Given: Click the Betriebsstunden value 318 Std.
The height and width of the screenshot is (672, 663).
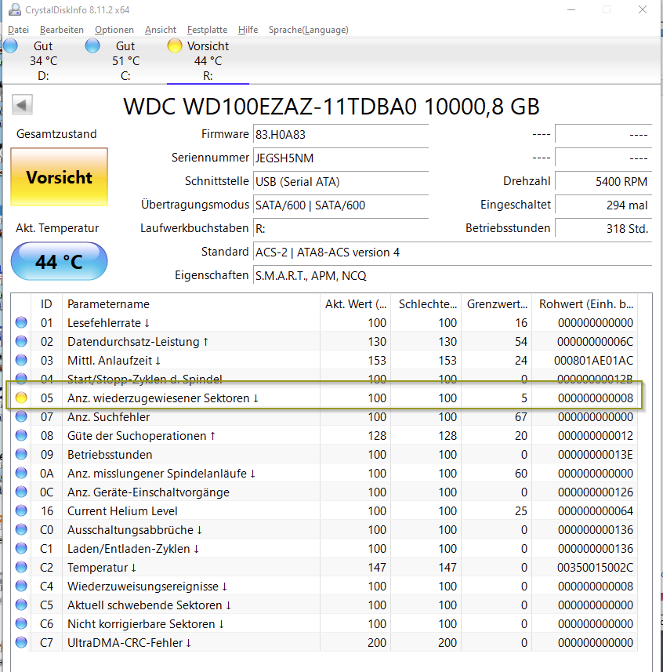Looking at the screenshot, I should pyautogui.click(x=603, y=229).
